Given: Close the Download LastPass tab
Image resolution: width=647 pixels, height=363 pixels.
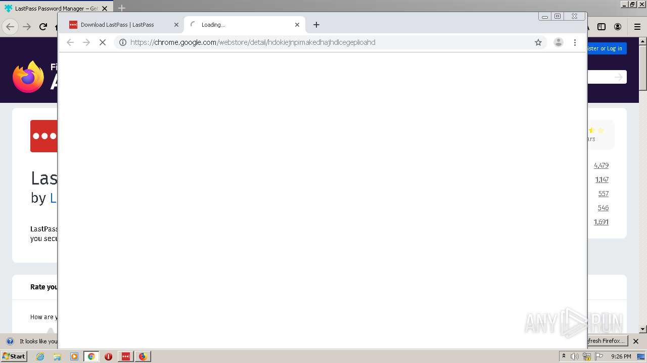Looking at the screenshot, I should (176, 25).
